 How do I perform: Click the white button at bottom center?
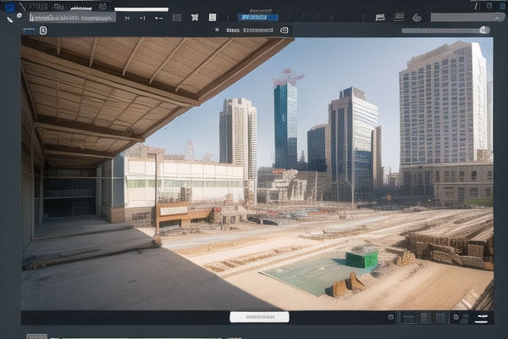click(x=259, y=317)
